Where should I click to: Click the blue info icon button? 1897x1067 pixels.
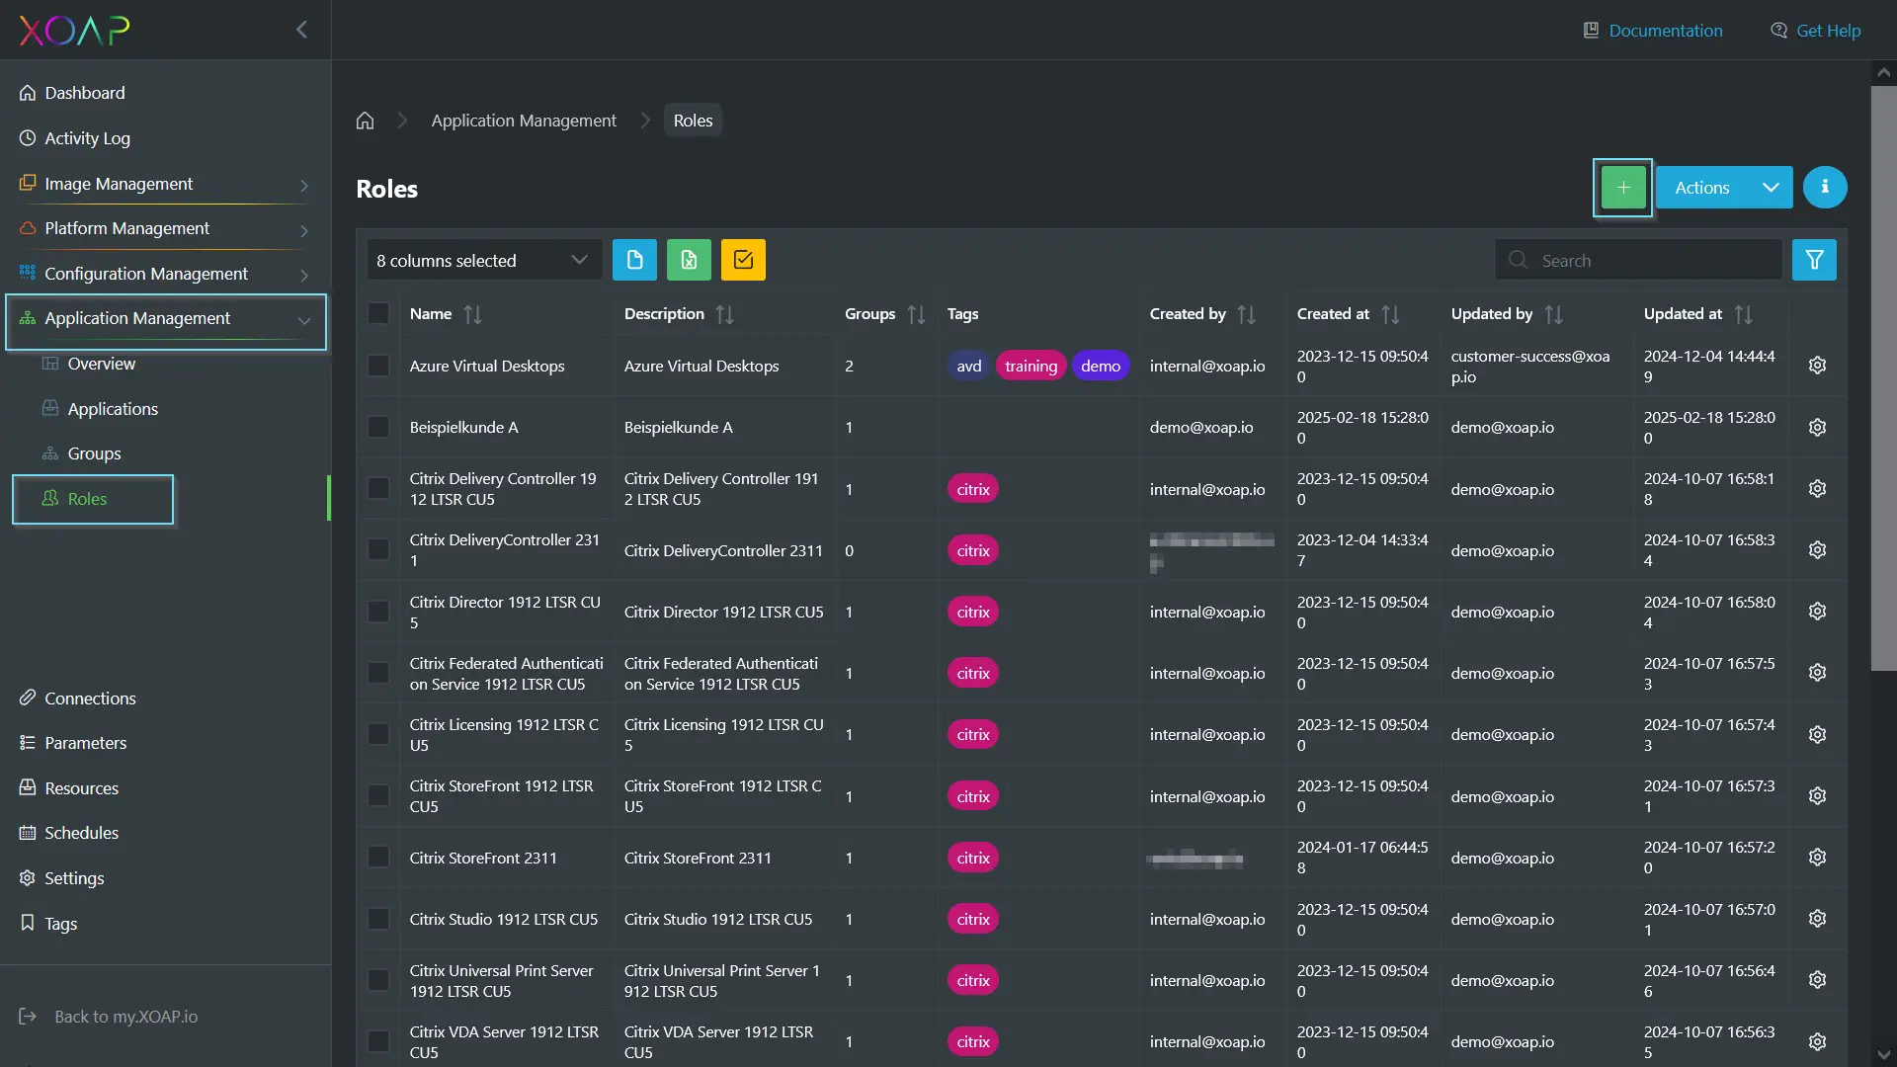click(1824, 188)
